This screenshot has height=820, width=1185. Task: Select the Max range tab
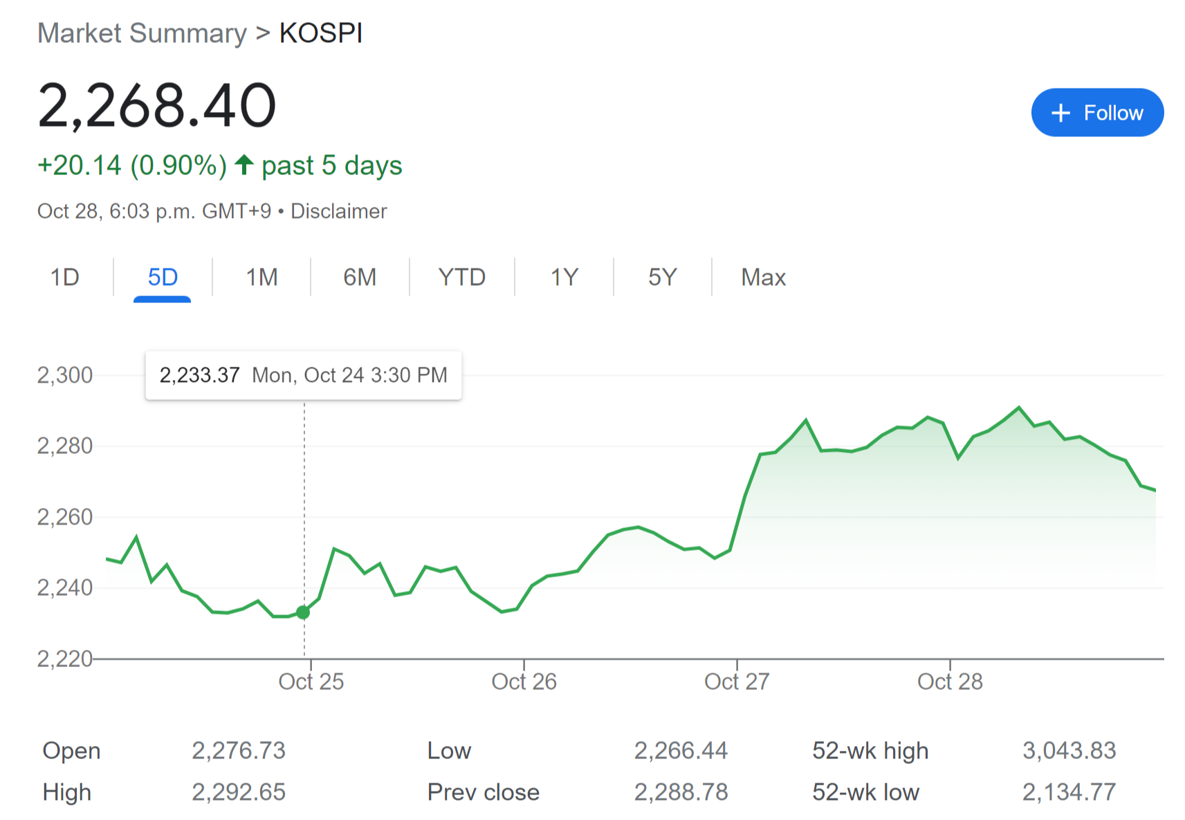(763, 277)
